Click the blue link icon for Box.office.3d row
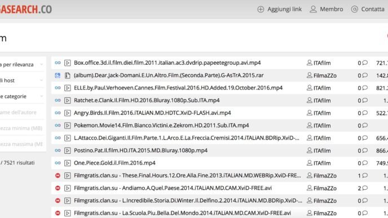Screen dimensions: 388x218 (x=58, y=63)
